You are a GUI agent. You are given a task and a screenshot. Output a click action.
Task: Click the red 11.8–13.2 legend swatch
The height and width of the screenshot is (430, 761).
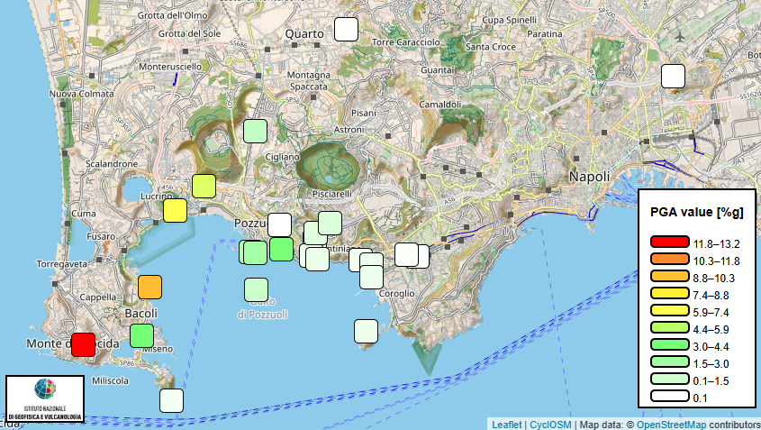(670, 242)
